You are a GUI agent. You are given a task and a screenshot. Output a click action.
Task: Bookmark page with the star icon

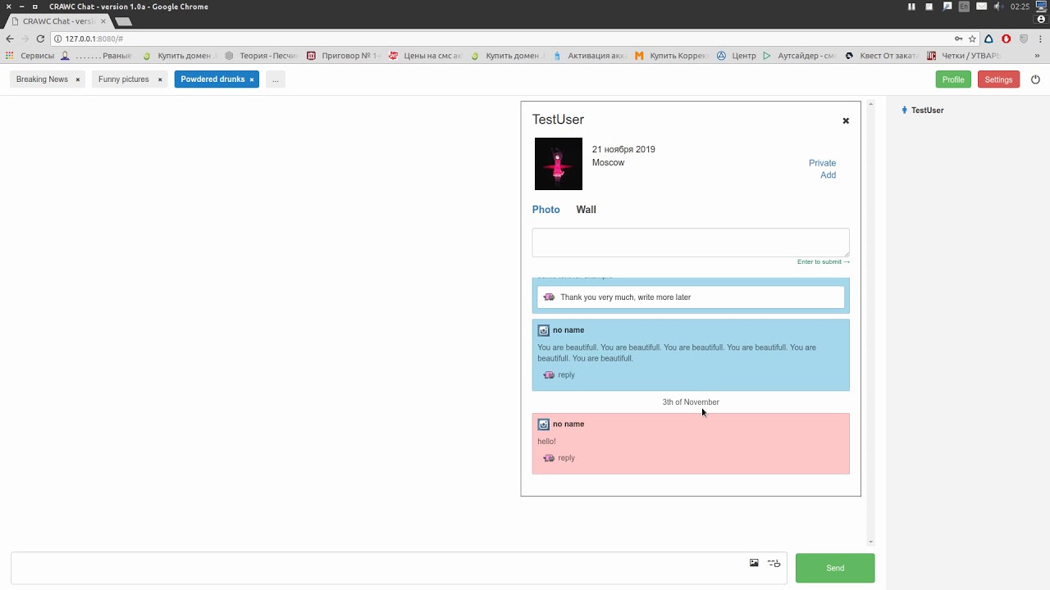(972, 39)
